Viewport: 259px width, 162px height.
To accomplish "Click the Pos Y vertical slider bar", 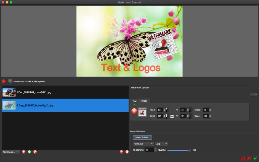I will [190, 110].
